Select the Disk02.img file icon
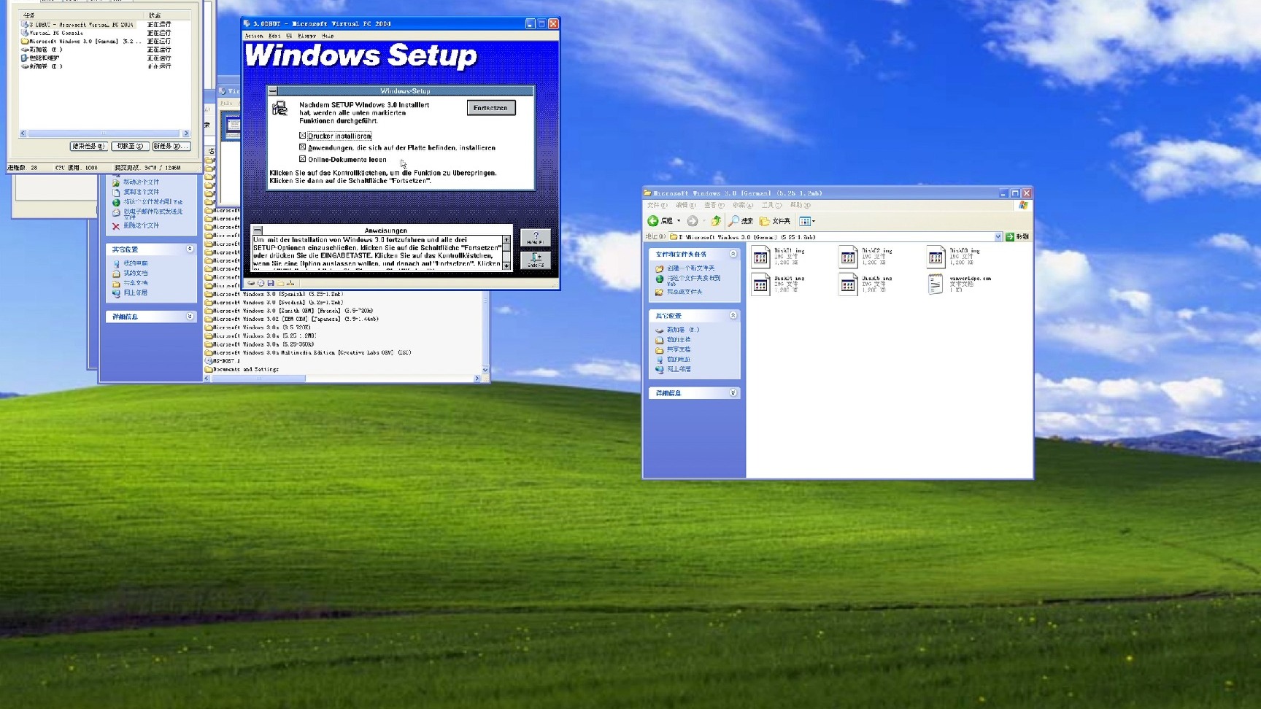 [848, 257]
